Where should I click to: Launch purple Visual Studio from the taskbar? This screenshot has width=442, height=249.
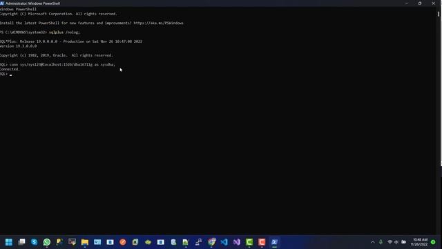(x=237, y=242)
